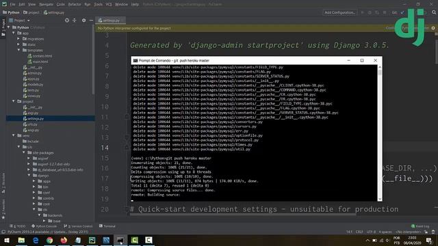
Task: Click the Search Everywhere magnifier icon
Action: click(x=434, y=12)
